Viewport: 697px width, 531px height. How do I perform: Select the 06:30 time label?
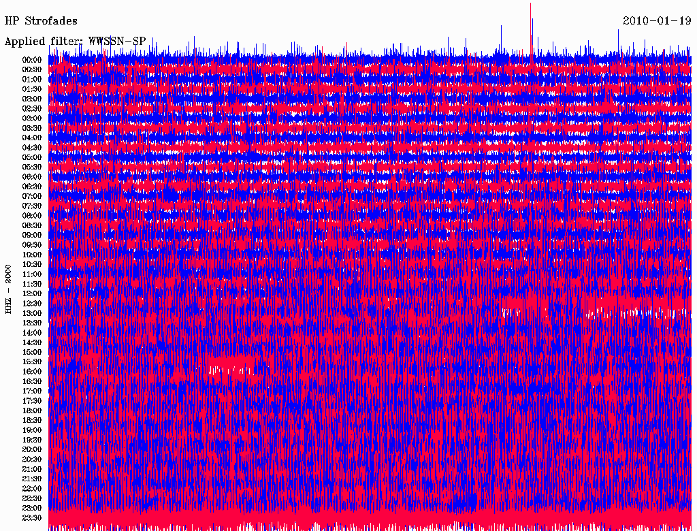click(x=32, y=187)
